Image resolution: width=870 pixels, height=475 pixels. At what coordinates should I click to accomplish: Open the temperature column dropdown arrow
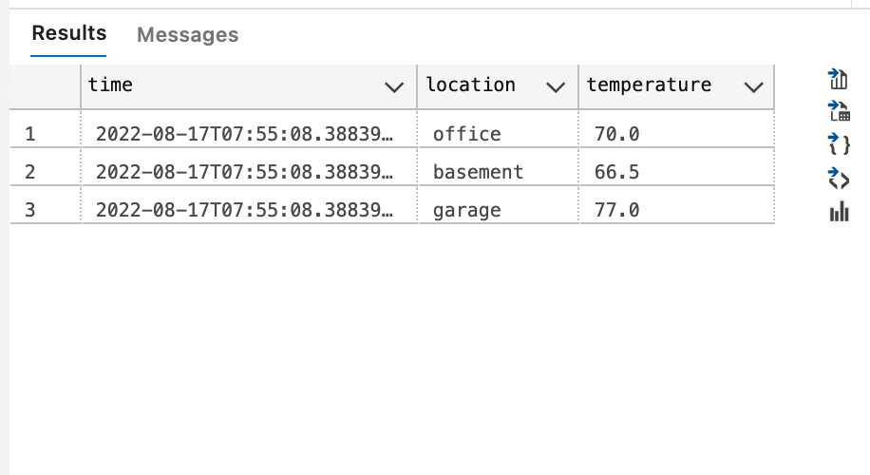pyautogui.click(x=754, y=86)
